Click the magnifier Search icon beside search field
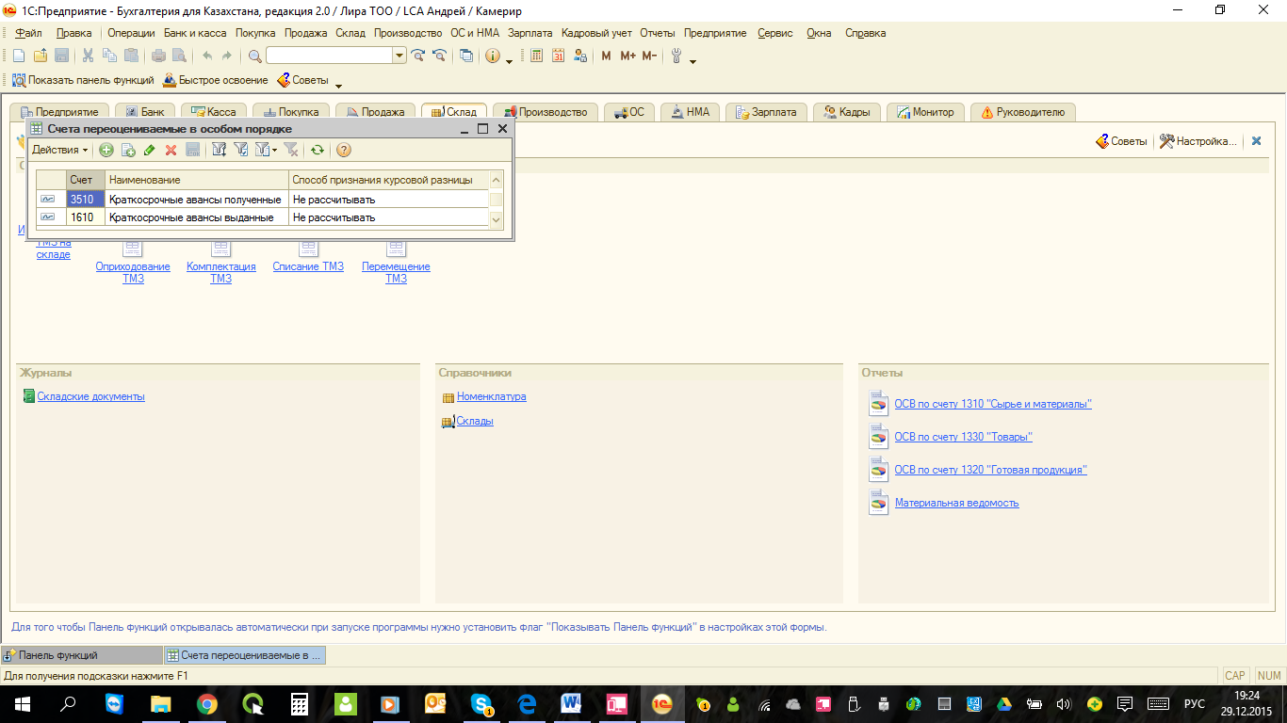Screen dimensions: 1287x723 click(x=254, y=56)
